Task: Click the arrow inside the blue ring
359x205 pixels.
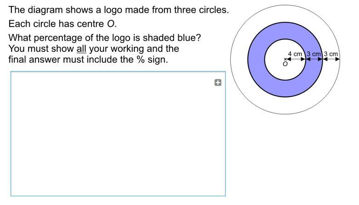Action: click(x=314, y=59)
